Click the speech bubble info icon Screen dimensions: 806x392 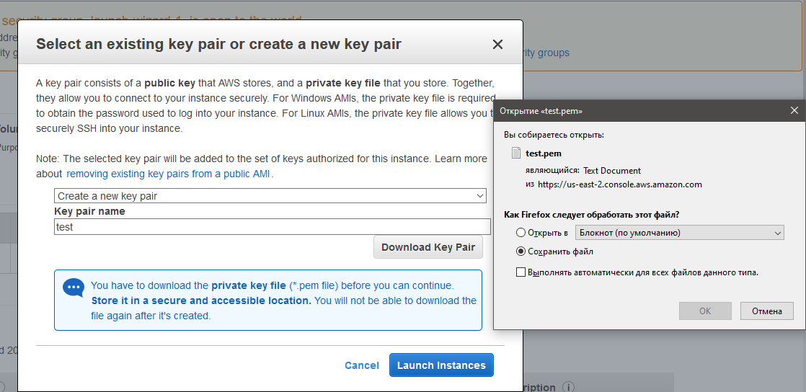tap(74, 288)
